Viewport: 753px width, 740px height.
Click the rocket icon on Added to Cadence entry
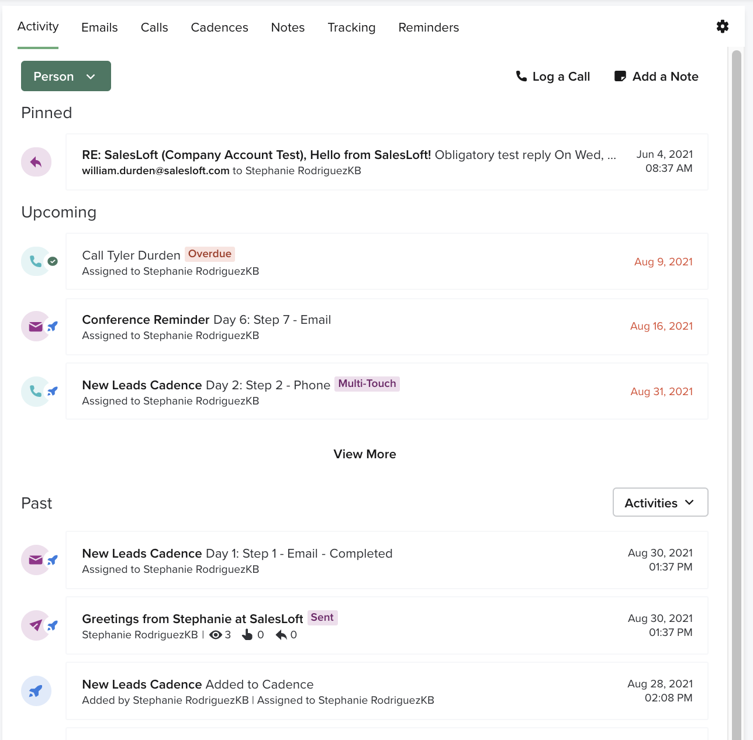click(36, 690)
